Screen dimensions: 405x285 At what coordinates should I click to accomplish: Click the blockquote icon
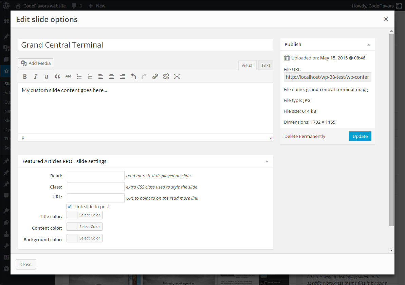coord(57,77)
